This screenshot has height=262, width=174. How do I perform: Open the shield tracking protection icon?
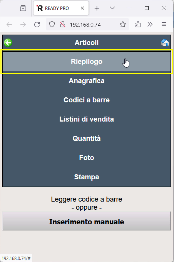[x=52, y=25]
